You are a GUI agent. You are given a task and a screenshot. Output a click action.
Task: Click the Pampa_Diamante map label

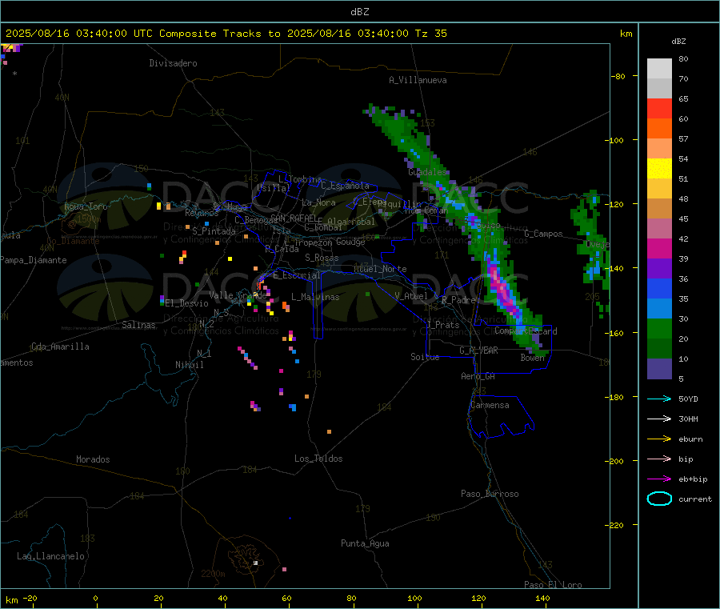(33, 260)
